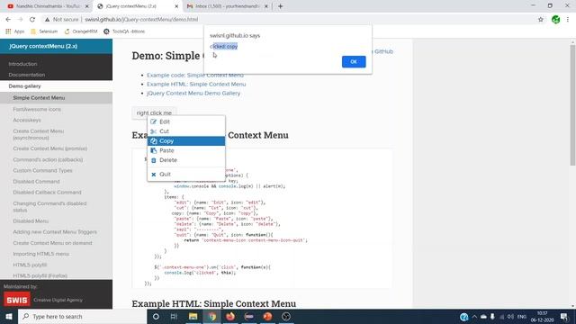Click the 'right click me' button
The height and width of the screenshot is (324, 576).
pos(154,112)
